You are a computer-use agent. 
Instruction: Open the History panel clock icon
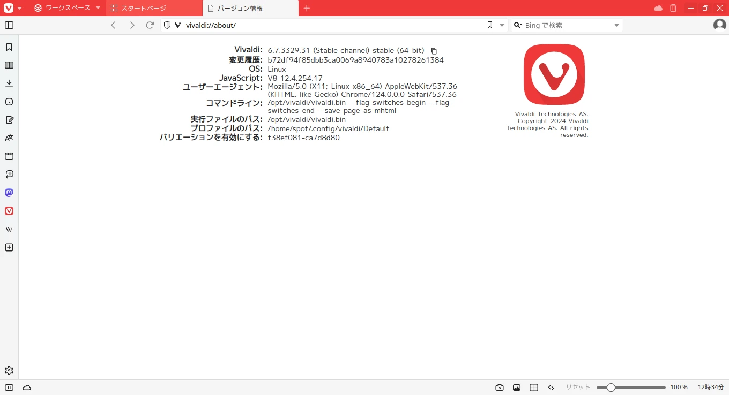coord(9,102)
